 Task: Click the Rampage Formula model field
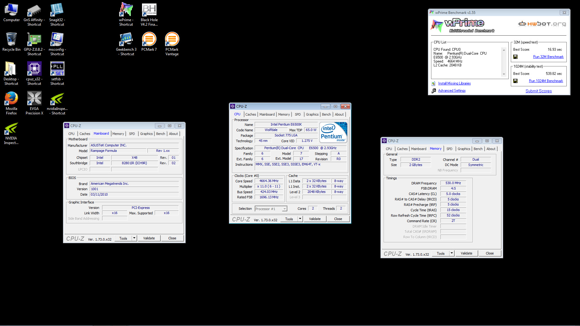tap(118, 151)
